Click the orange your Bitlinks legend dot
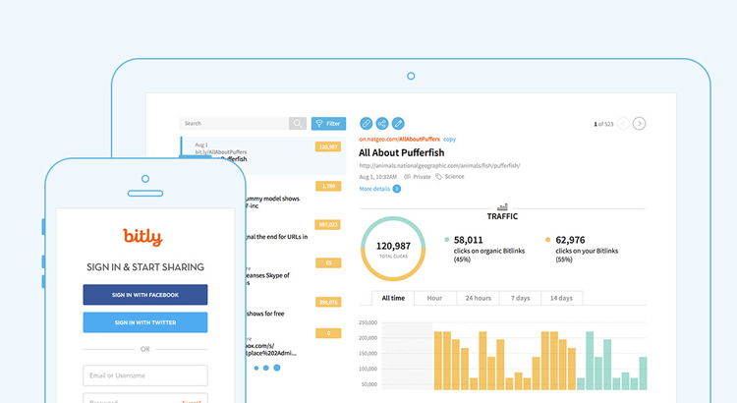The width and height of the screenshot is (737, 403). click(547, 240)
